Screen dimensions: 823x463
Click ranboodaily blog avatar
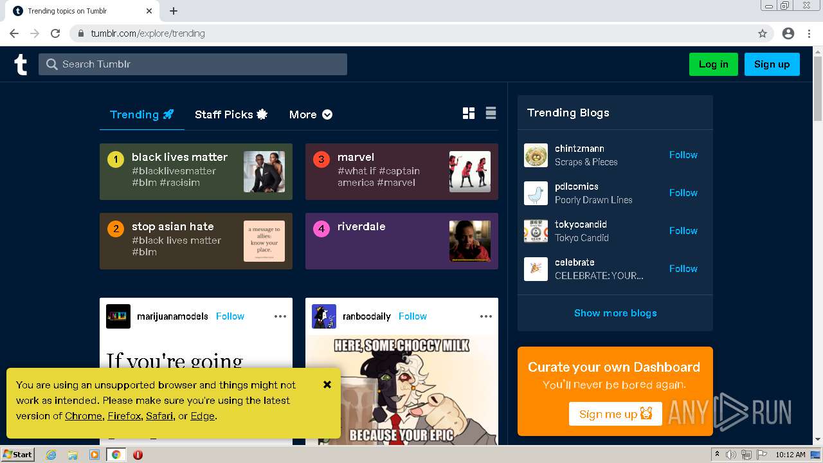click(x=324, y=316)
